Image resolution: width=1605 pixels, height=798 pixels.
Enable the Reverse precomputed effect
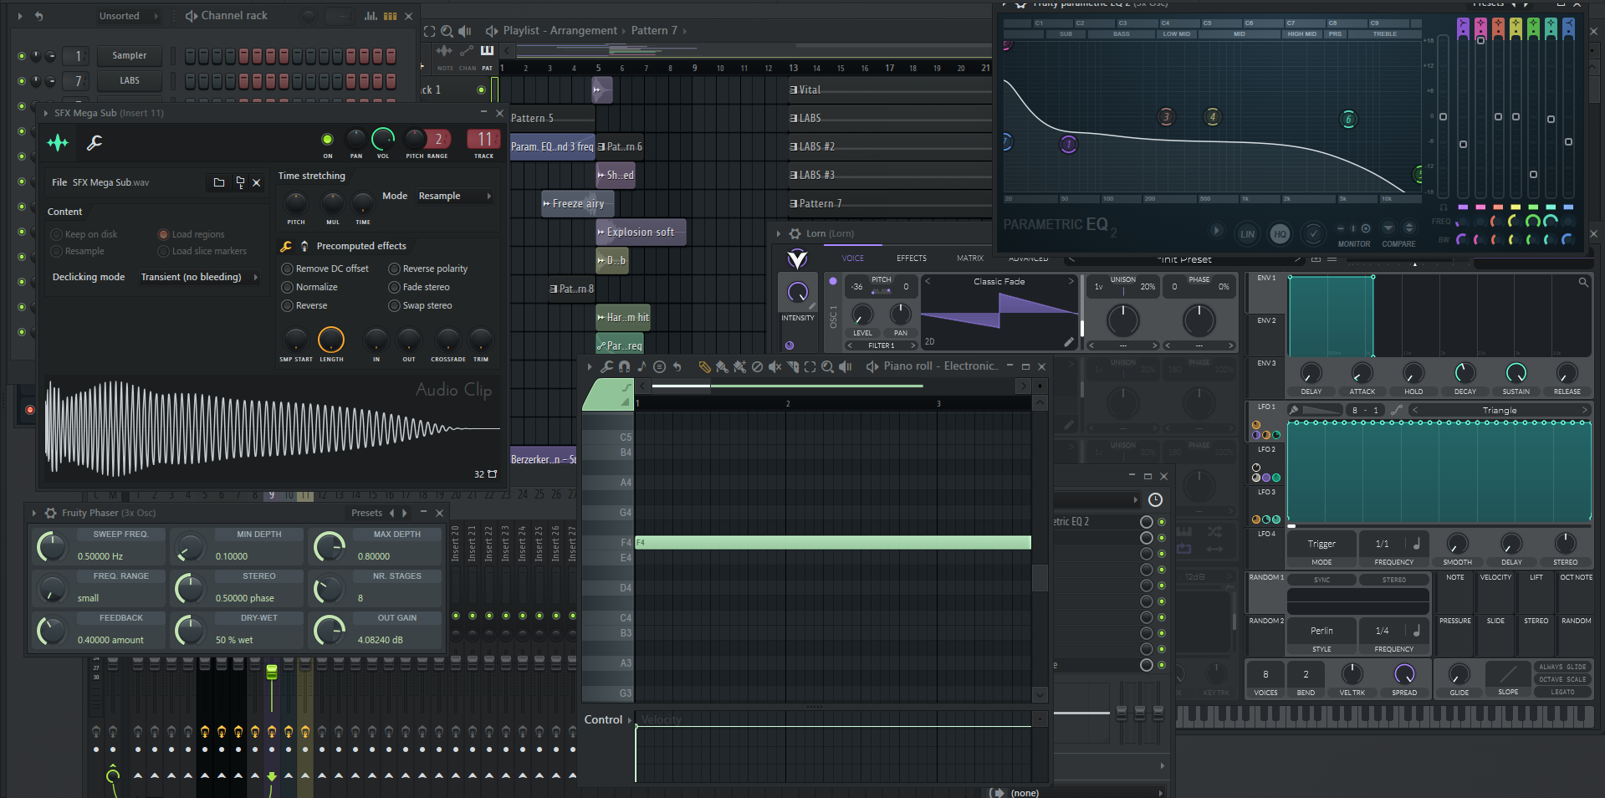pyautogui.click(x=287, y=305)
